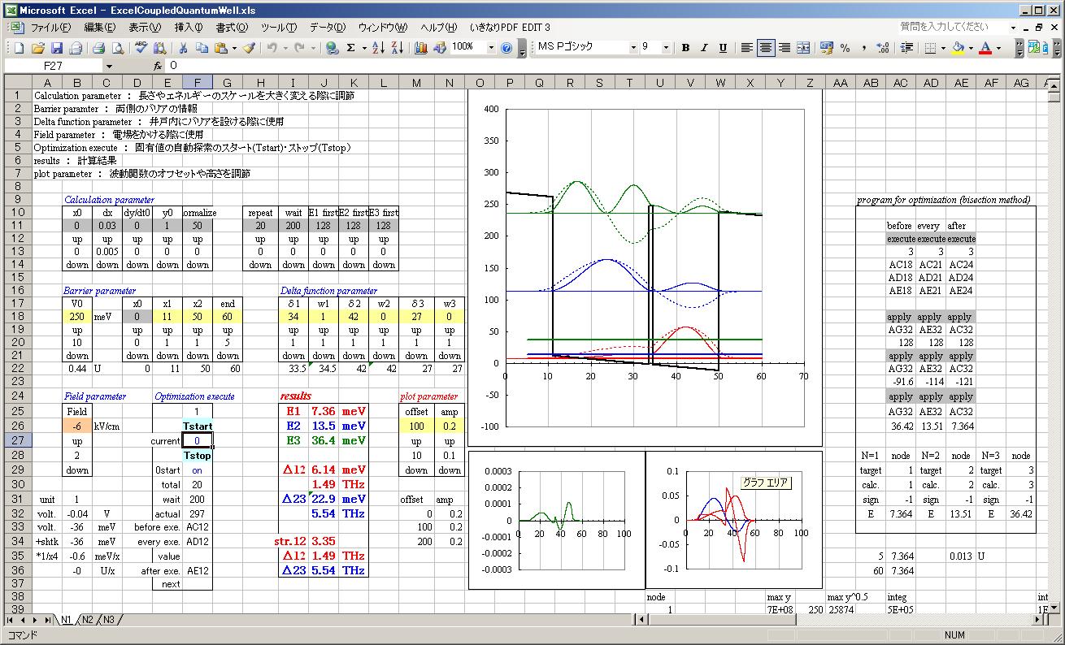Click the fill color paint bucket swatch
The image size is (1065, 645).
pos(958,48)
